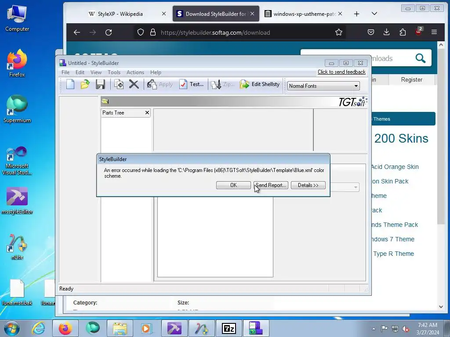Click the Register link on the webpage
This screenshot has width=450, height=337.
(411, 80)
